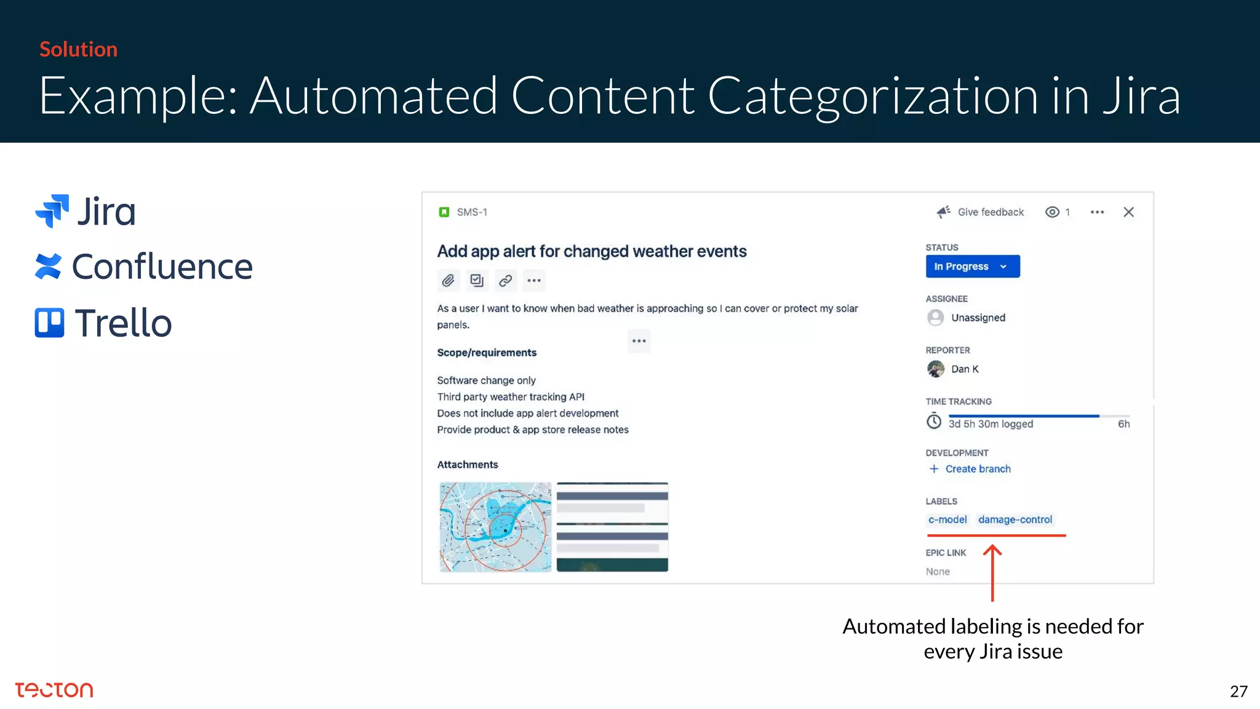
Task: Click the '3d 5h 30m logged' text
Action: tap(991, 424)
